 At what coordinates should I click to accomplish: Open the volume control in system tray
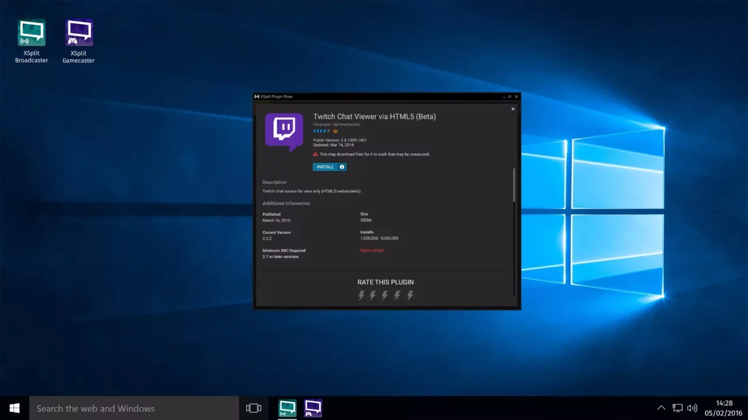[x=692, y=408]
